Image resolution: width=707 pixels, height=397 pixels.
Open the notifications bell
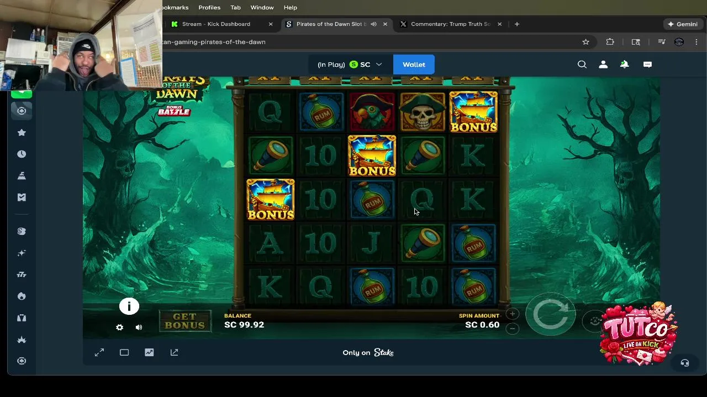pos(624,65)
